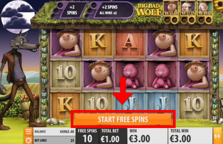Select payline number 16 marker
Image resolution: width=223 pixels, height=144 pixels.
click(44, 32)
